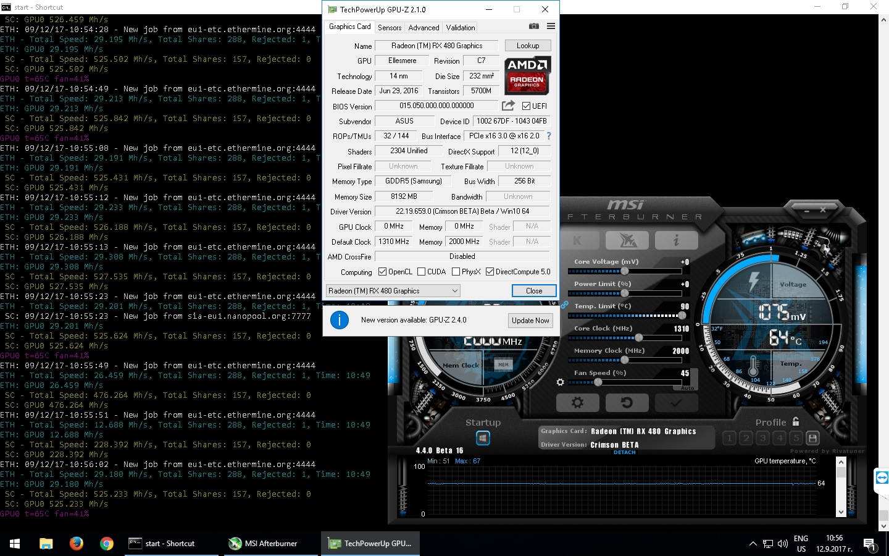Click DETACH in Afterburner
Viewport: 889px width, 556px height.
(624, 452)
